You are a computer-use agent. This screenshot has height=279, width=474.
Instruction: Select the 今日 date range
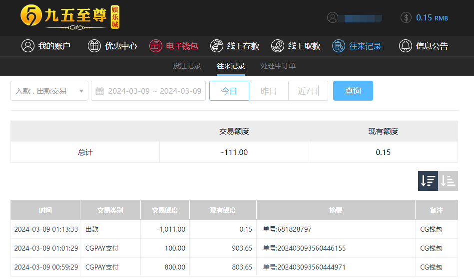(x=229, y=91)
